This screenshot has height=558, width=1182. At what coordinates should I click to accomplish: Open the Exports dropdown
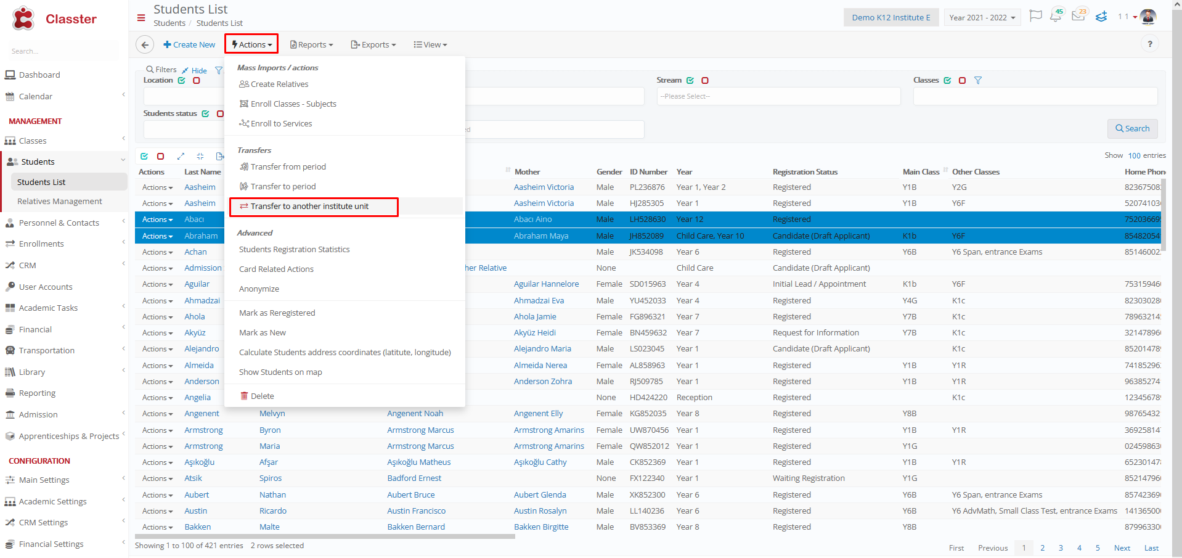pyautogui.click(x=373, y=44)
